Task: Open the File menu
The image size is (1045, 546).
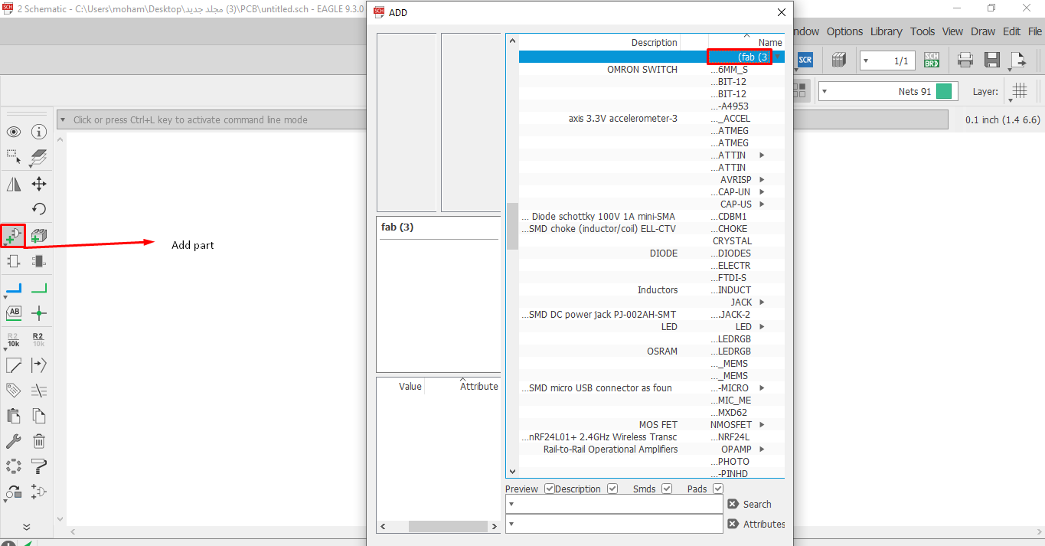Action: 1036,31
